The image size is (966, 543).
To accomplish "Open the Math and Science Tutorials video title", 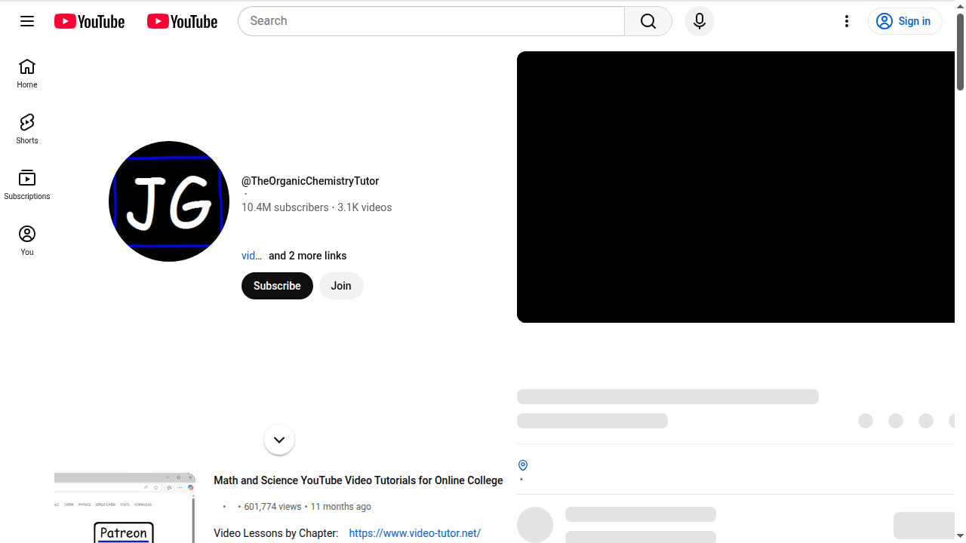I will point(358,480).
